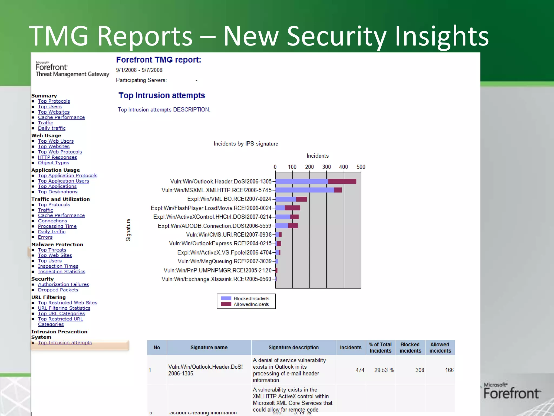Image resolution: width=554 pixels, height=416 pixels.
Task: Click the 'Incidents by IPS signature' chart title
Action: coord(246,144)
